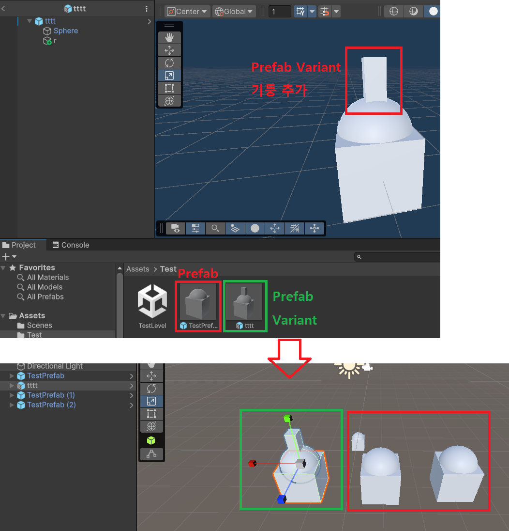509x531 pixels.
Task: Select half-shaded sphere draw mode toggle
Action: (x=413, y=12)
